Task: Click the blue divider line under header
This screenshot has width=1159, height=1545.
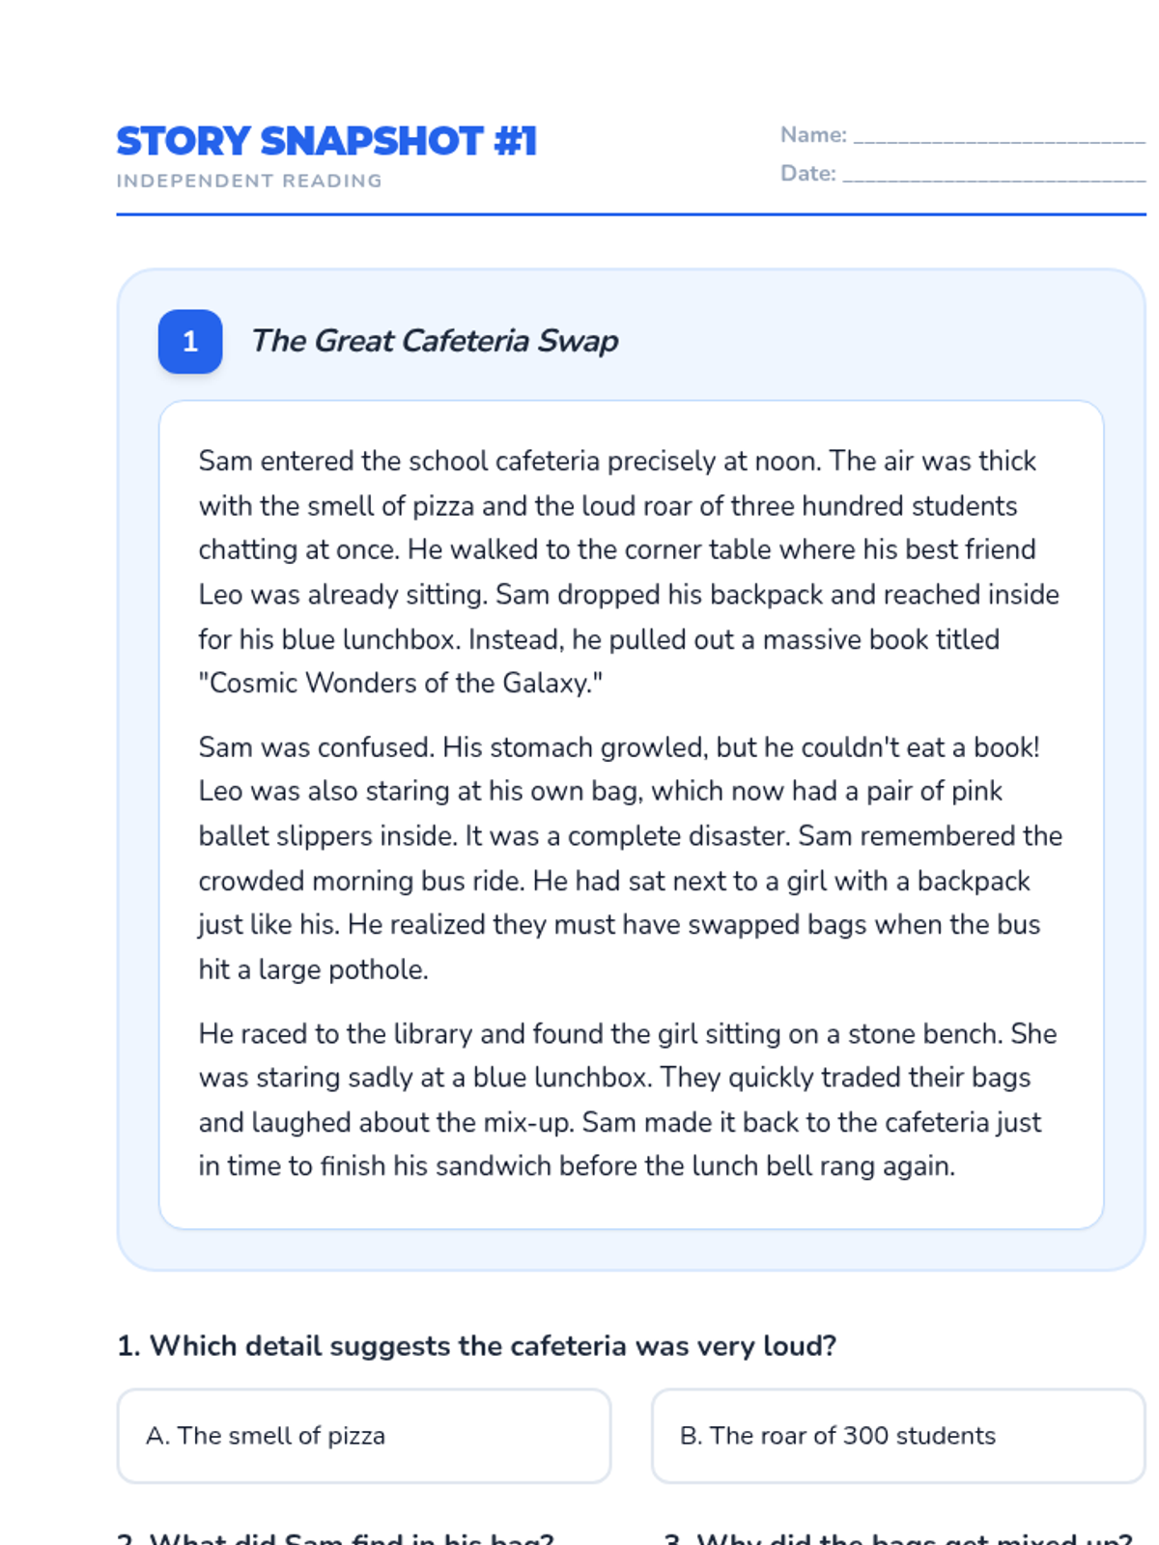Action: click(631, 214)
